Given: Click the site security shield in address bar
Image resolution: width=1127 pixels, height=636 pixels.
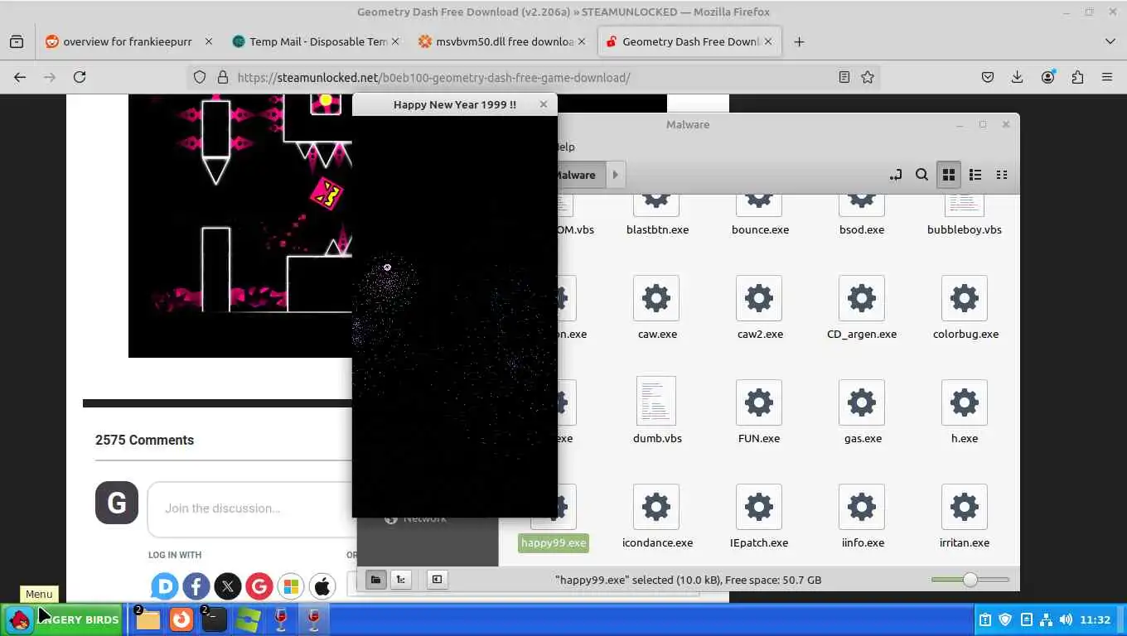Looking at the screenshot, I should click(x=200, y=77).
